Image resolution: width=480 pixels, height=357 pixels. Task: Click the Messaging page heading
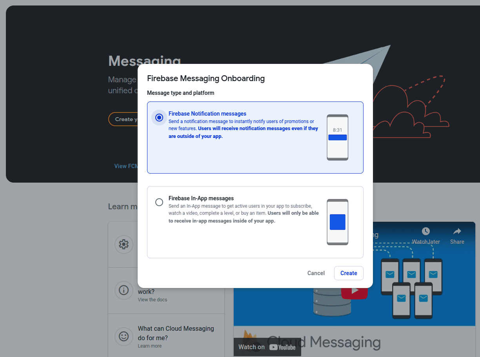coord(144,61)
